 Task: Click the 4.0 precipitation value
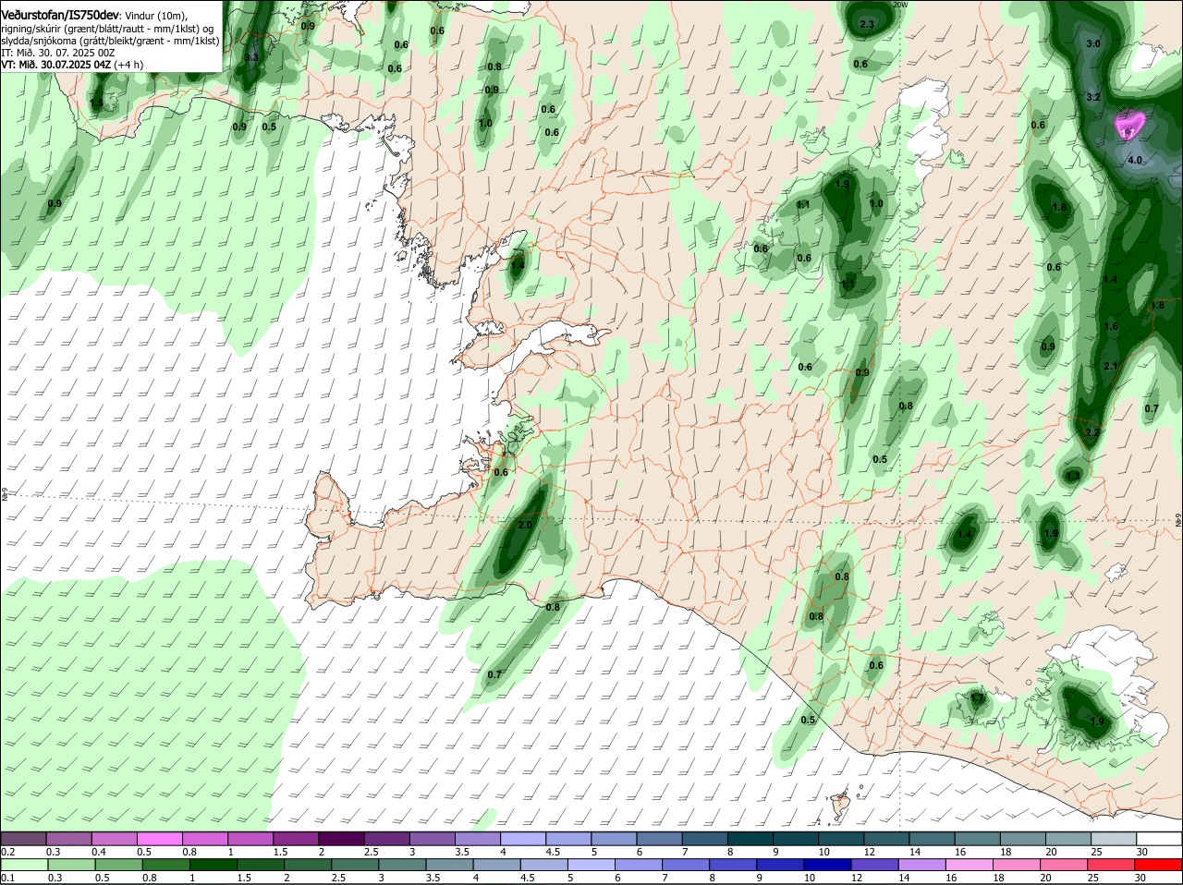[x=1136, y=160]
